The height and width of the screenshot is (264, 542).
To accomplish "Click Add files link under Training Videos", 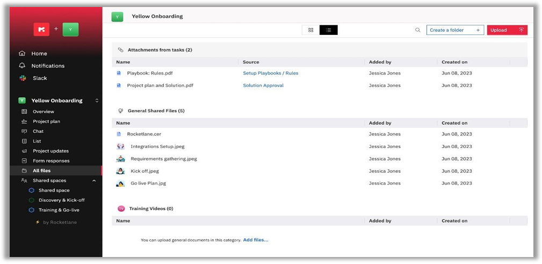I will (x=255, y=240).
